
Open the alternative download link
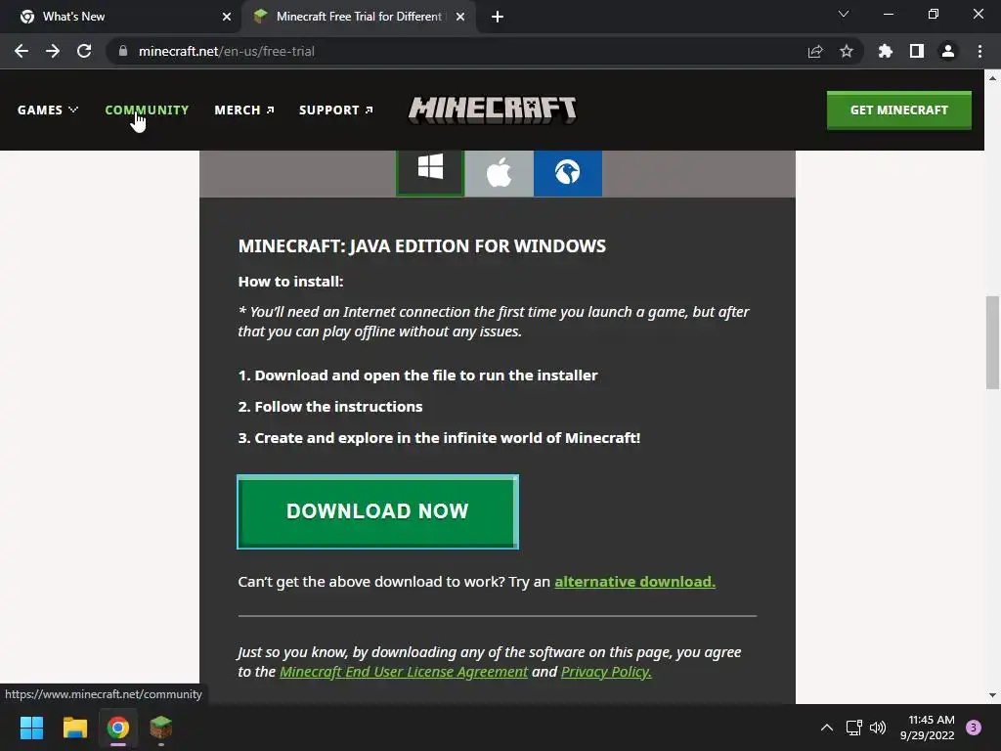[x=634, y=582]
